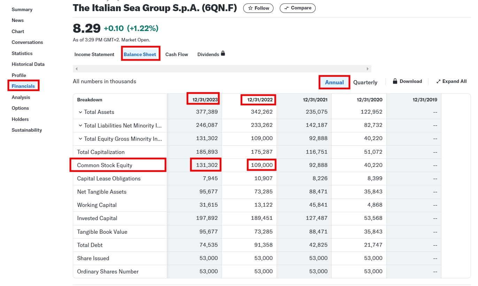Screen dimensions: 478x286
Task: Click the lock icon next to Dividends
Action: [x=223, y=53]
